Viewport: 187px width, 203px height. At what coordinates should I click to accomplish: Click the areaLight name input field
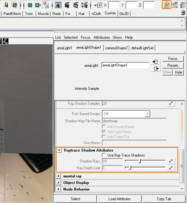[125, 65]
